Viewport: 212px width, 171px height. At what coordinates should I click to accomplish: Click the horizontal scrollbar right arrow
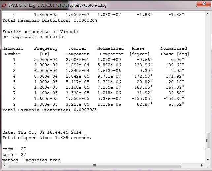202,165
